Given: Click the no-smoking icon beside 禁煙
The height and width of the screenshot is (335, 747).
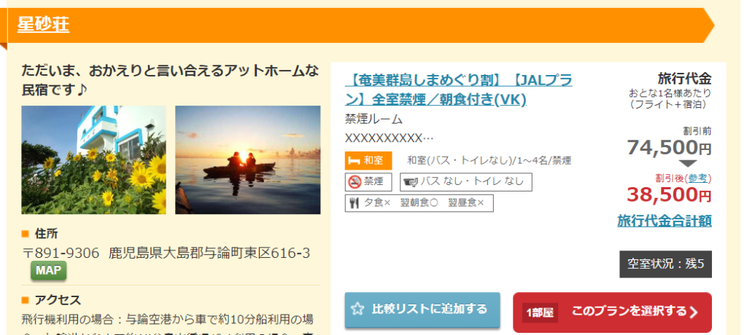Looking at the screenshot, I should tap(355, 182).
